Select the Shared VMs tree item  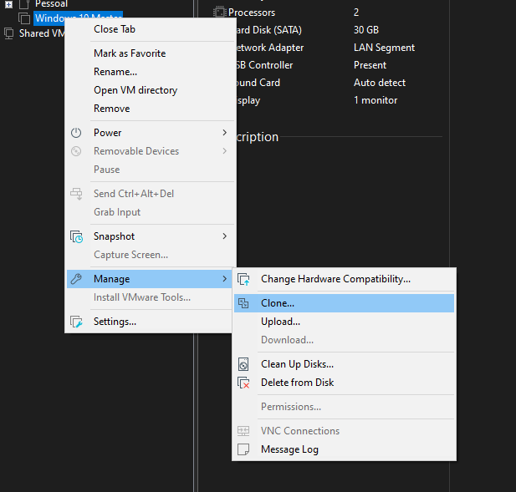coord(39,33)
